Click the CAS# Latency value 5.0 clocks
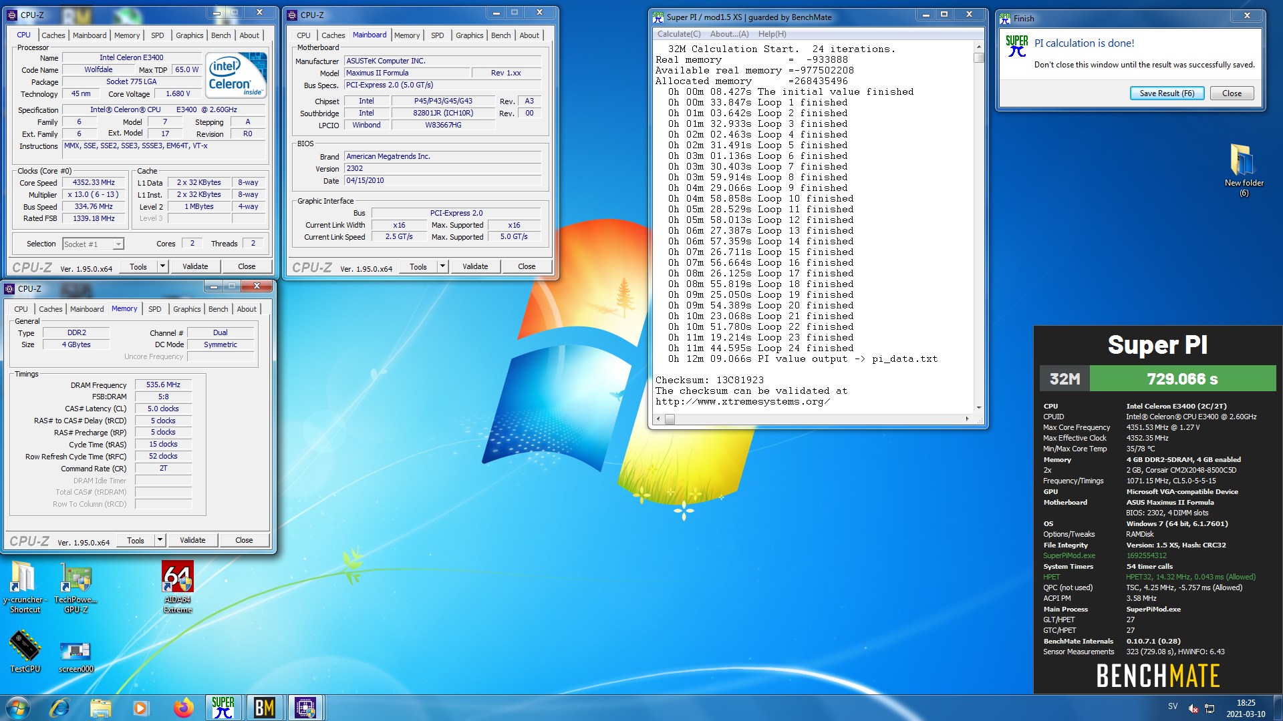 163,409
